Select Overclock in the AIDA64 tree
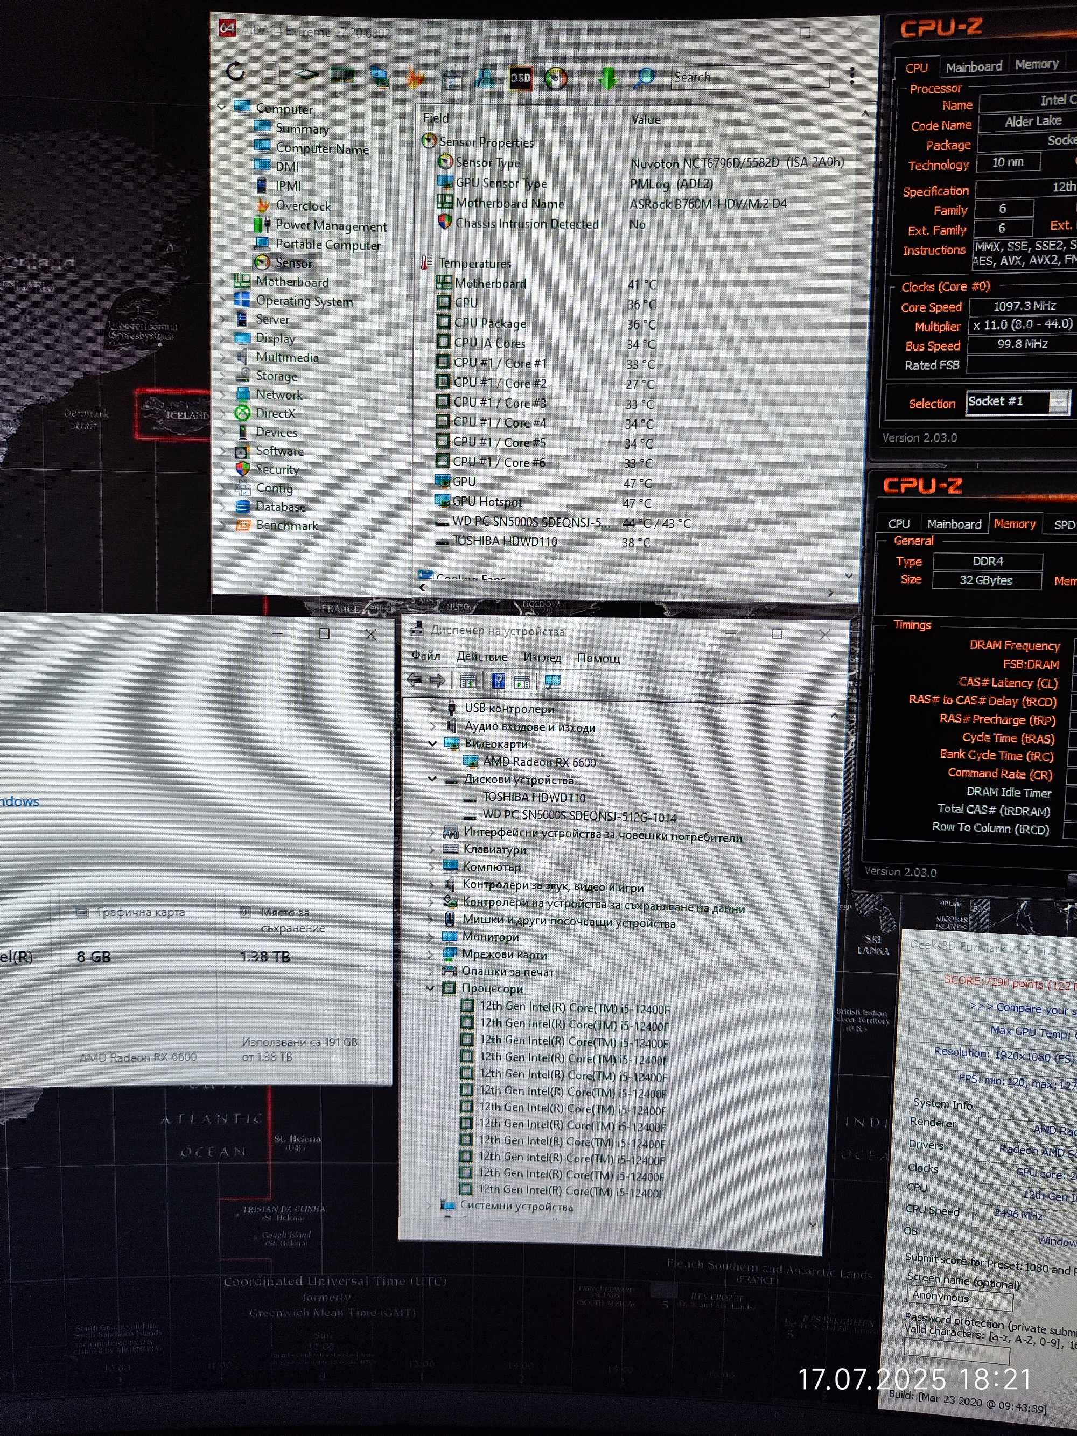The width and height of the screenshot is (1077, 1436). 303,205
